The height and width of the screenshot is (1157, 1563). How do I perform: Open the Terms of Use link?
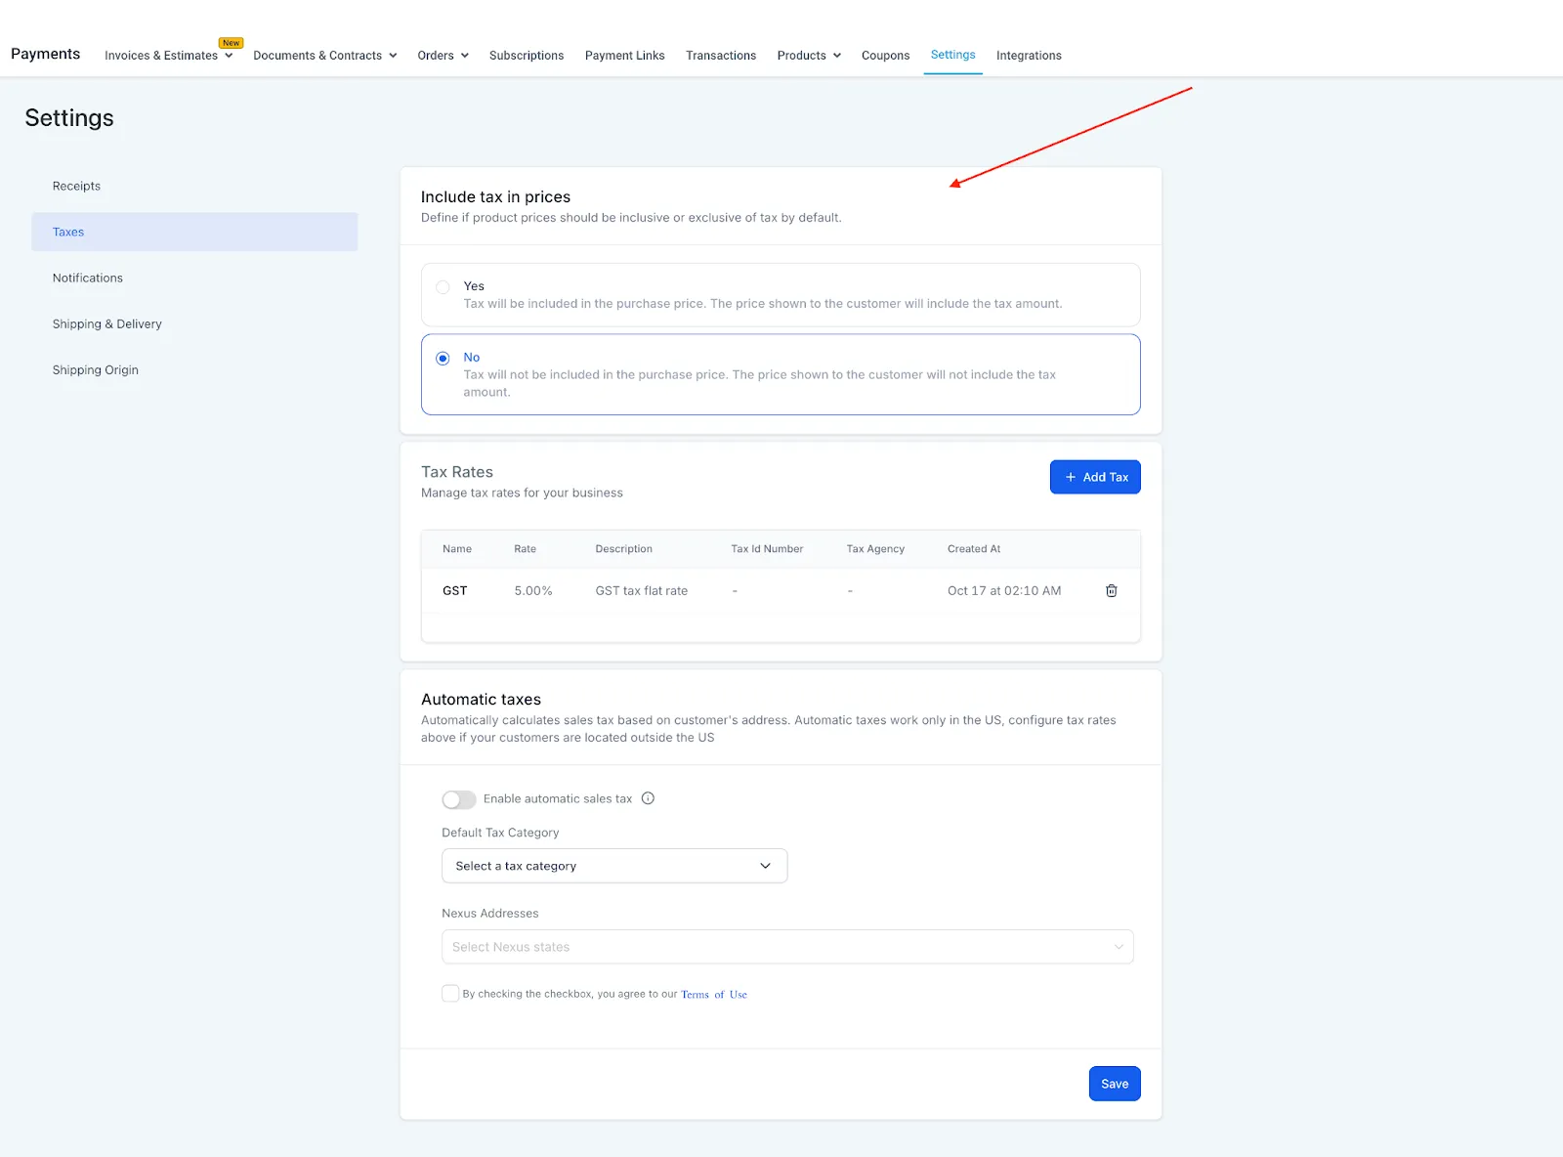[x=714, y=995]
